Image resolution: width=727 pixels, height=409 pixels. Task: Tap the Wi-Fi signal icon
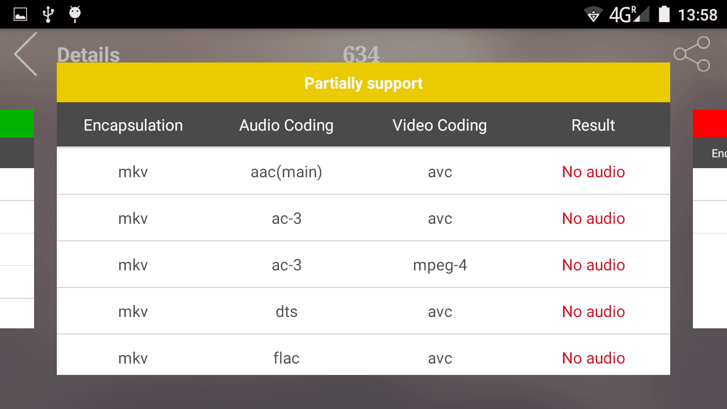tap(594, 15)
